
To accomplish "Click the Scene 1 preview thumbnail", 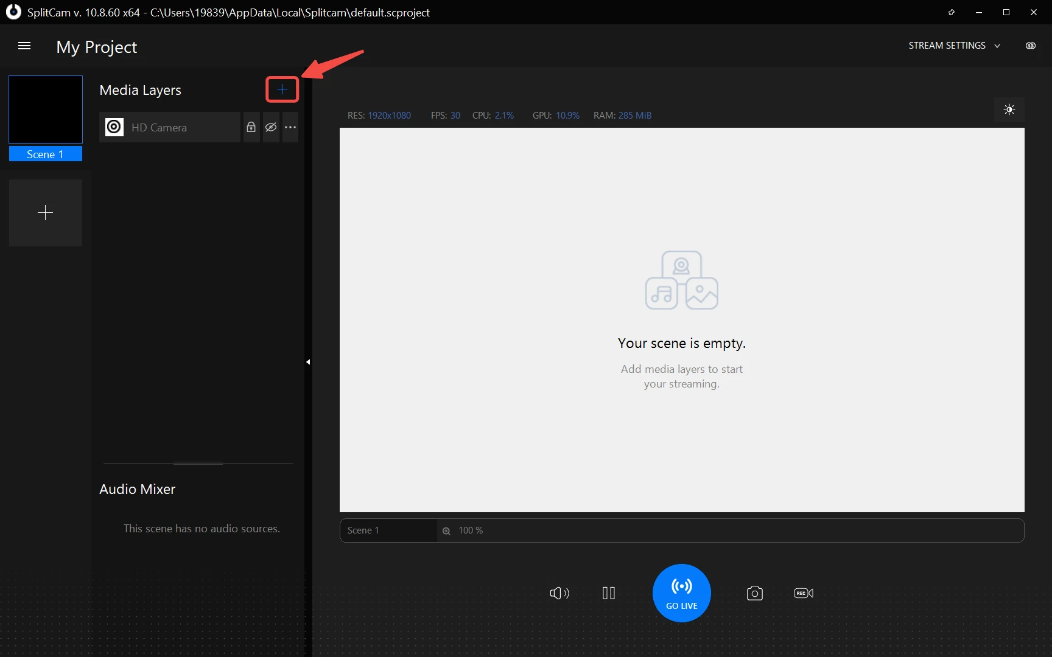I will pyautogui.click(x=46, y=110).
